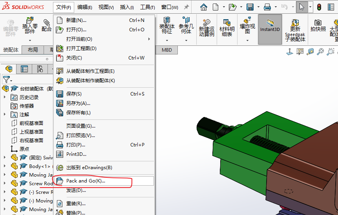The width and height of the screenshot is (338, 215).
Task: Open dropdown arrow next to Save icon
Action: (258, 7)
